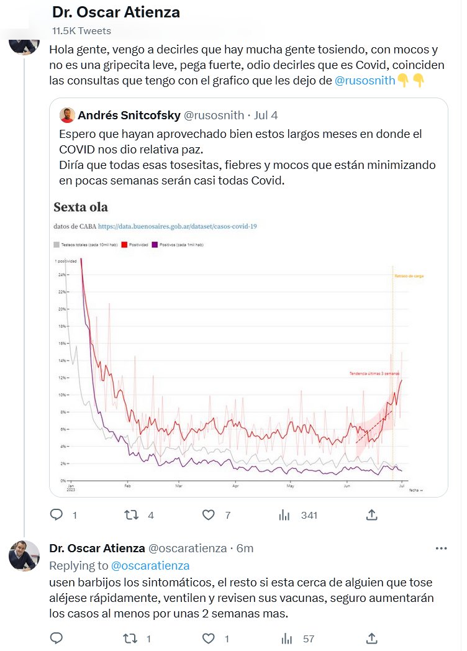This screenshot has height=651, width=467.
Task: Click the Dr. Oscar Atienza header title
Action: [x=116, y=12]
